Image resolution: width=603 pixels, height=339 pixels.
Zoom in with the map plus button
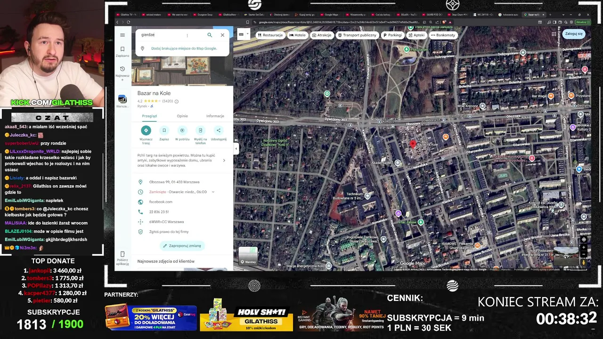(x=584, y=248)
